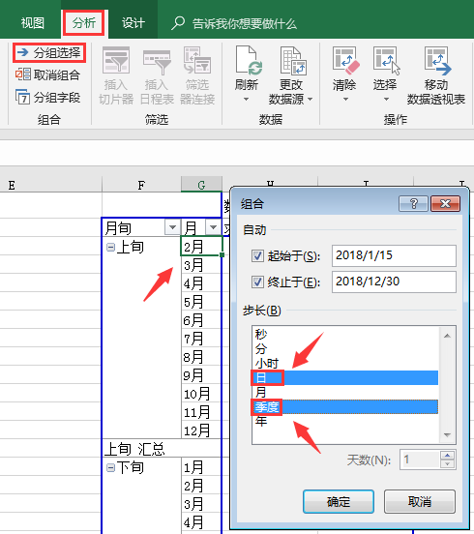The width and height of the screenshot is (474, 534).
Task: Click the 12月 cell
Action: pyautogui.click(x=201, y=430)
